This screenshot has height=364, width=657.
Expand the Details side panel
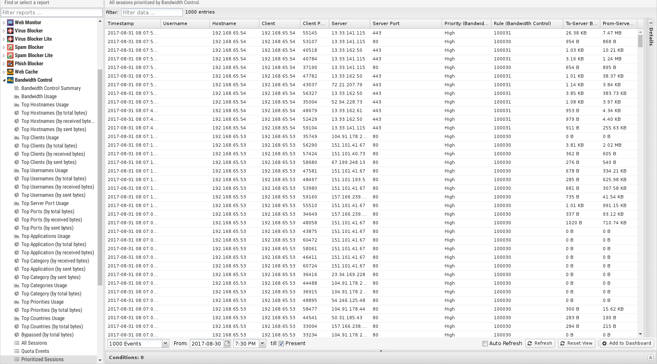651,23
